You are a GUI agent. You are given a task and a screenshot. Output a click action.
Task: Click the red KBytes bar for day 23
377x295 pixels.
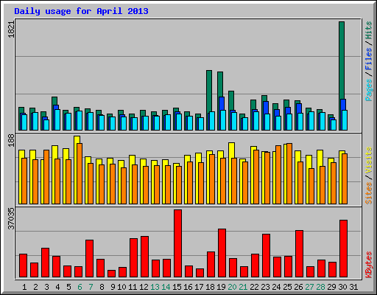[266, 255]
